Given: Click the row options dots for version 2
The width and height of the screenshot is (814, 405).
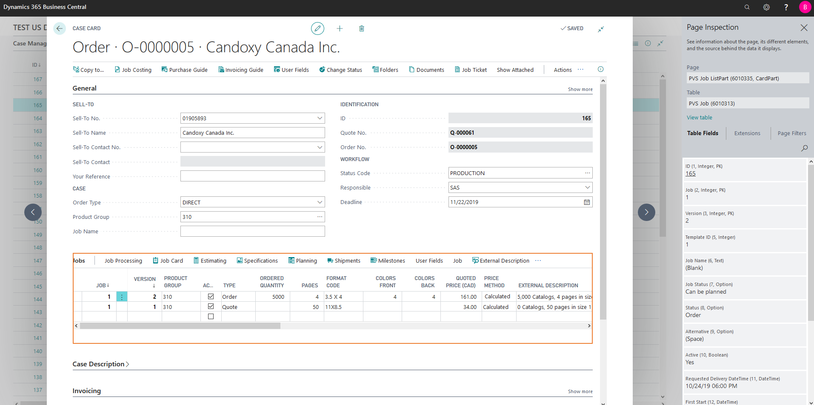Looking at the screenshot, I should (122, 297).
